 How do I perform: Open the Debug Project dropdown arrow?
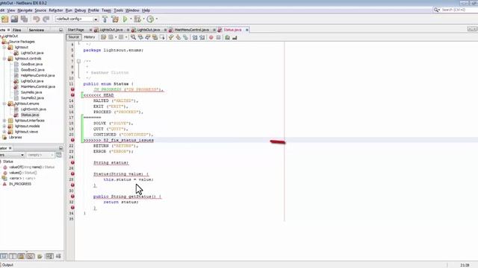tap(143, 19)
